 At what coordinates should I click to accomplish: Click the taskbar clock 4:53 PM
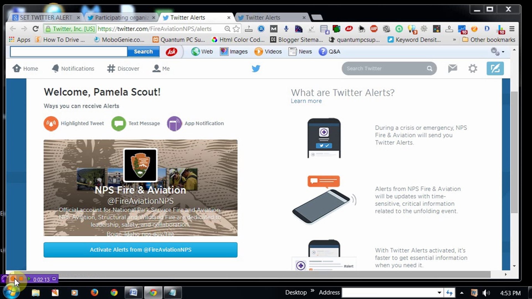(x=510, y=293)
